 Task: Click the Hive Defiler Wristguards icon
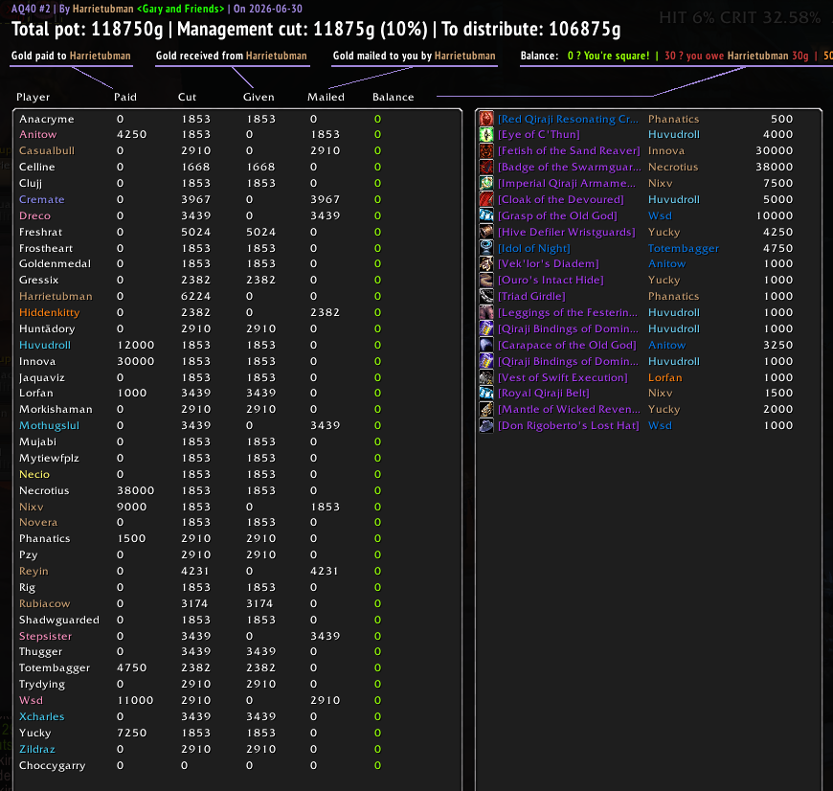point(486,232)
